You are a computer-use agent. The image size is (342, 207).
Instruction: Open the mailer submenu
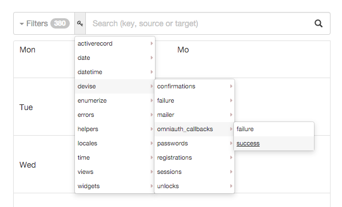coord(194,115)
